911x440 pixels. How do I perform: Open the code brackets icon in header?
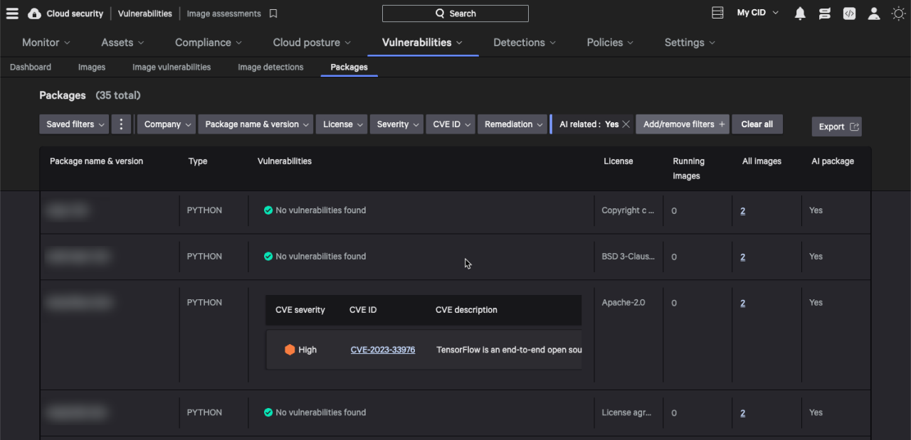pyautogui.click(x=849, y=14)
